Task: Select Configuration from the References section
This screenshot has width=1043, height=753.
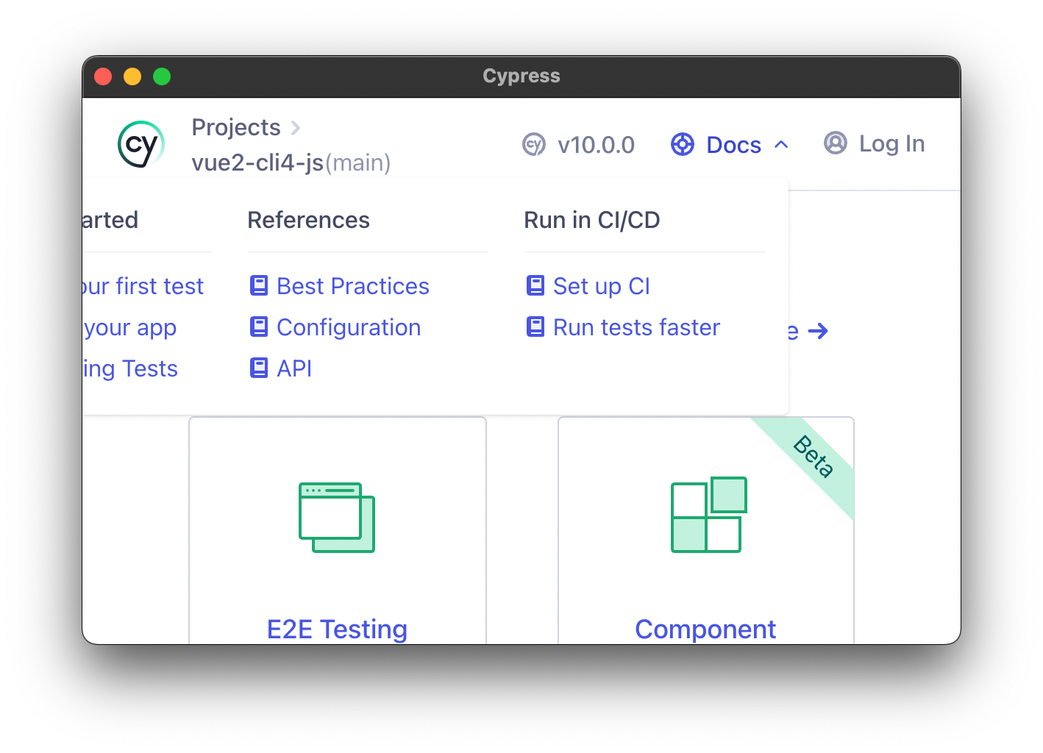Action: point(348,327)
